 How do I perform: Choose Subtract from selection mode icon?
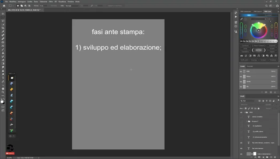click(x=25, y=6)
